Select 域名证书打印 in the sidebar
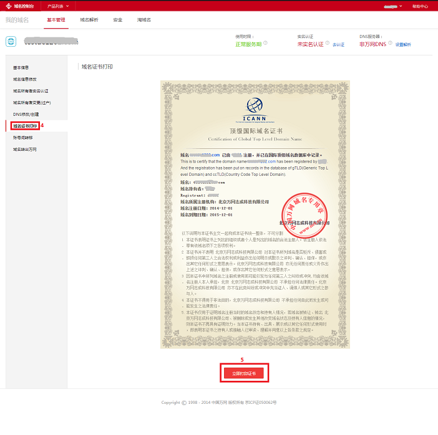The height and width of the screenshot is (435, 438). tap(25, 126)
